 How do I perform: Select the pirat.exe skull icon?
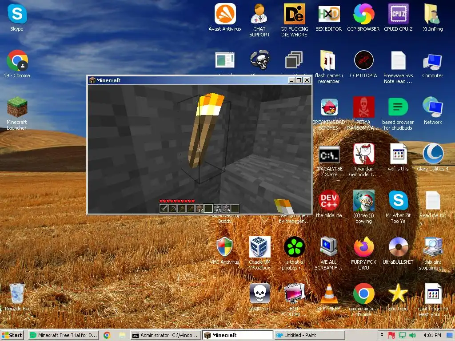pos(259,293)
